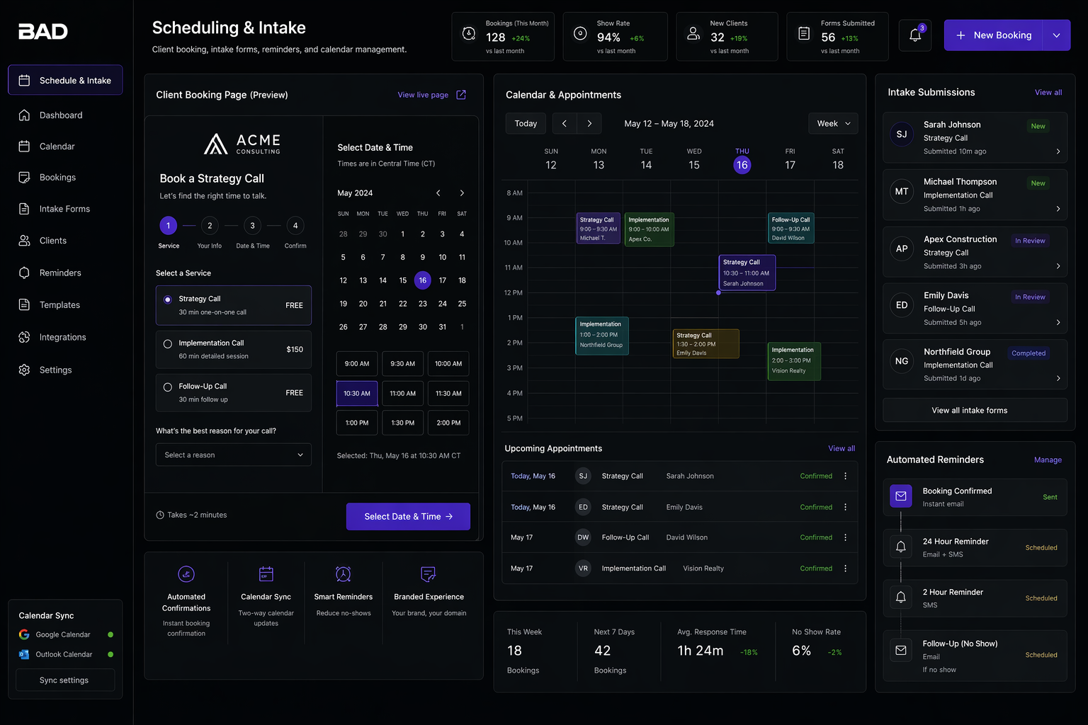Click the Smart Reminders alarm icon

[344, 574]
